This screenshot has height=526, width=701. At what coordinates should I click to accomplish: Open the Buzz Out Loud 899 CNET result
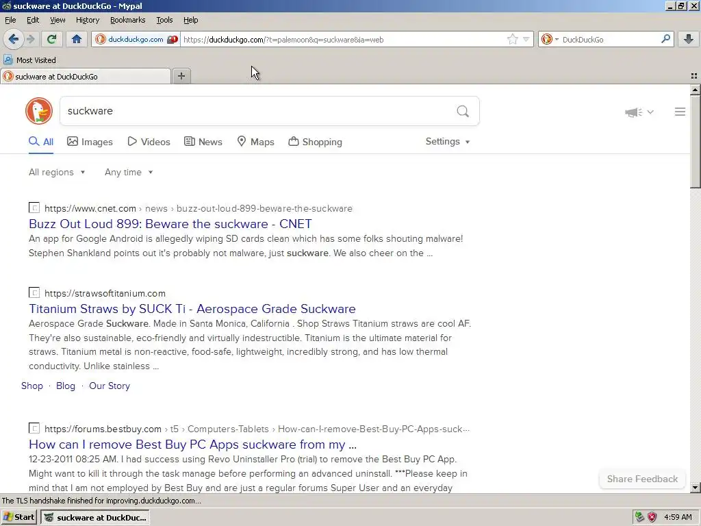click(170, 224)
